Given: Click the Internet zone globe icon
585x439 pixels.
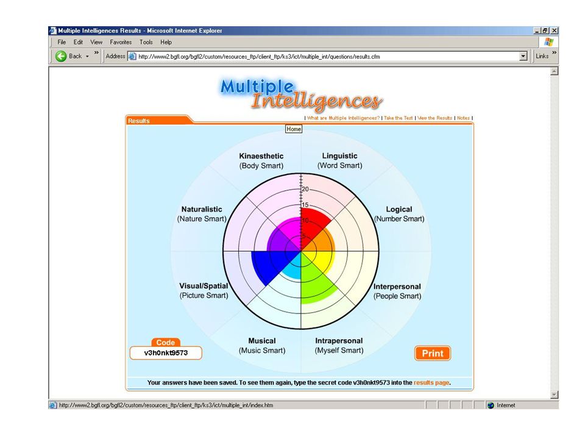Looking at the screenshot, I should point(491,405).
